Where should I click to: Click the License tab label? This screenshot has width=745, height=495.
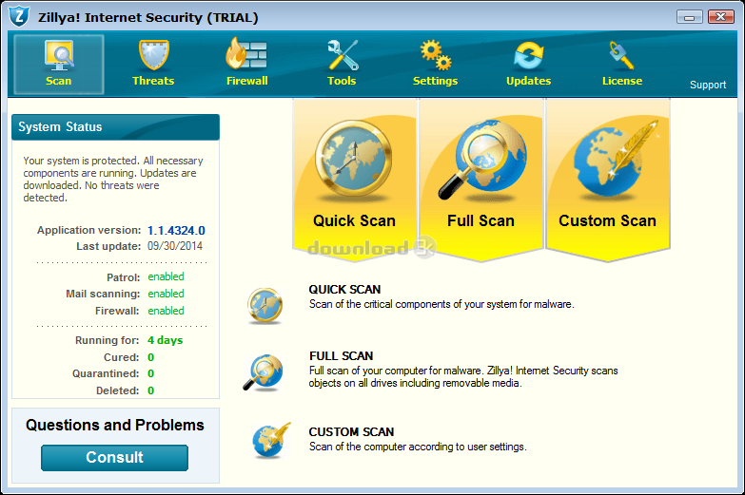[x=622, y=81]
